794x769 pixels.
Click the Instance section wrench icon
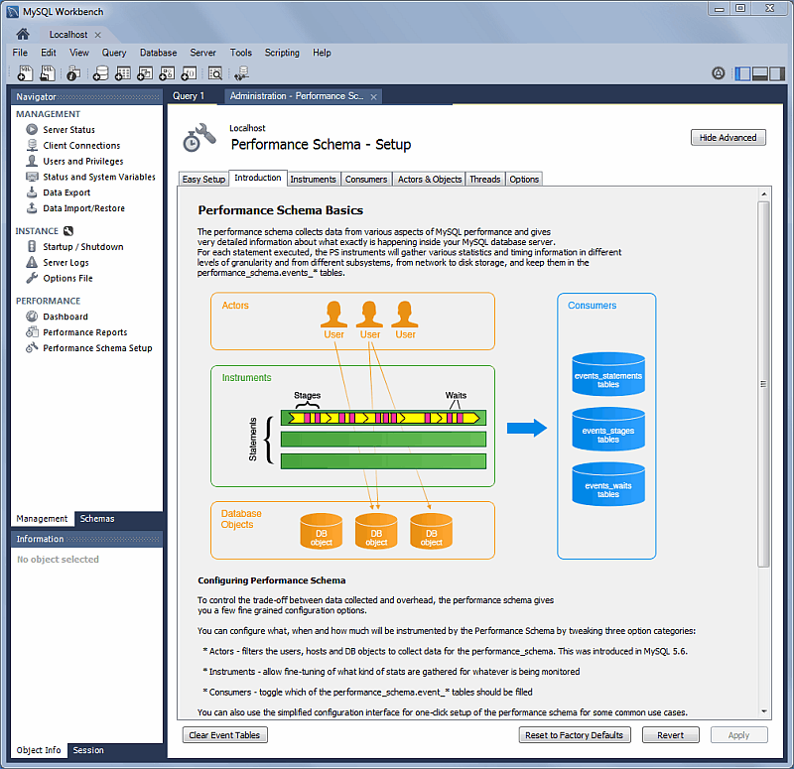pos(68,231)
